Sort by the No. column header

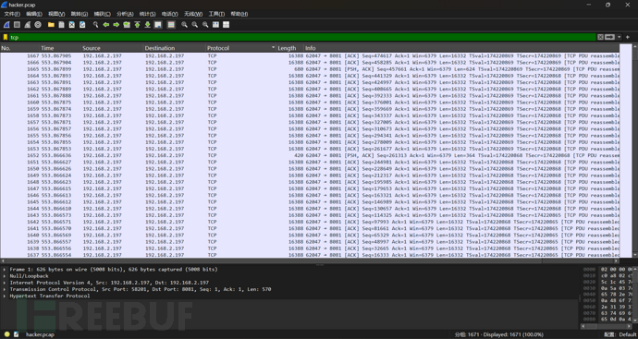pos(20,48)
